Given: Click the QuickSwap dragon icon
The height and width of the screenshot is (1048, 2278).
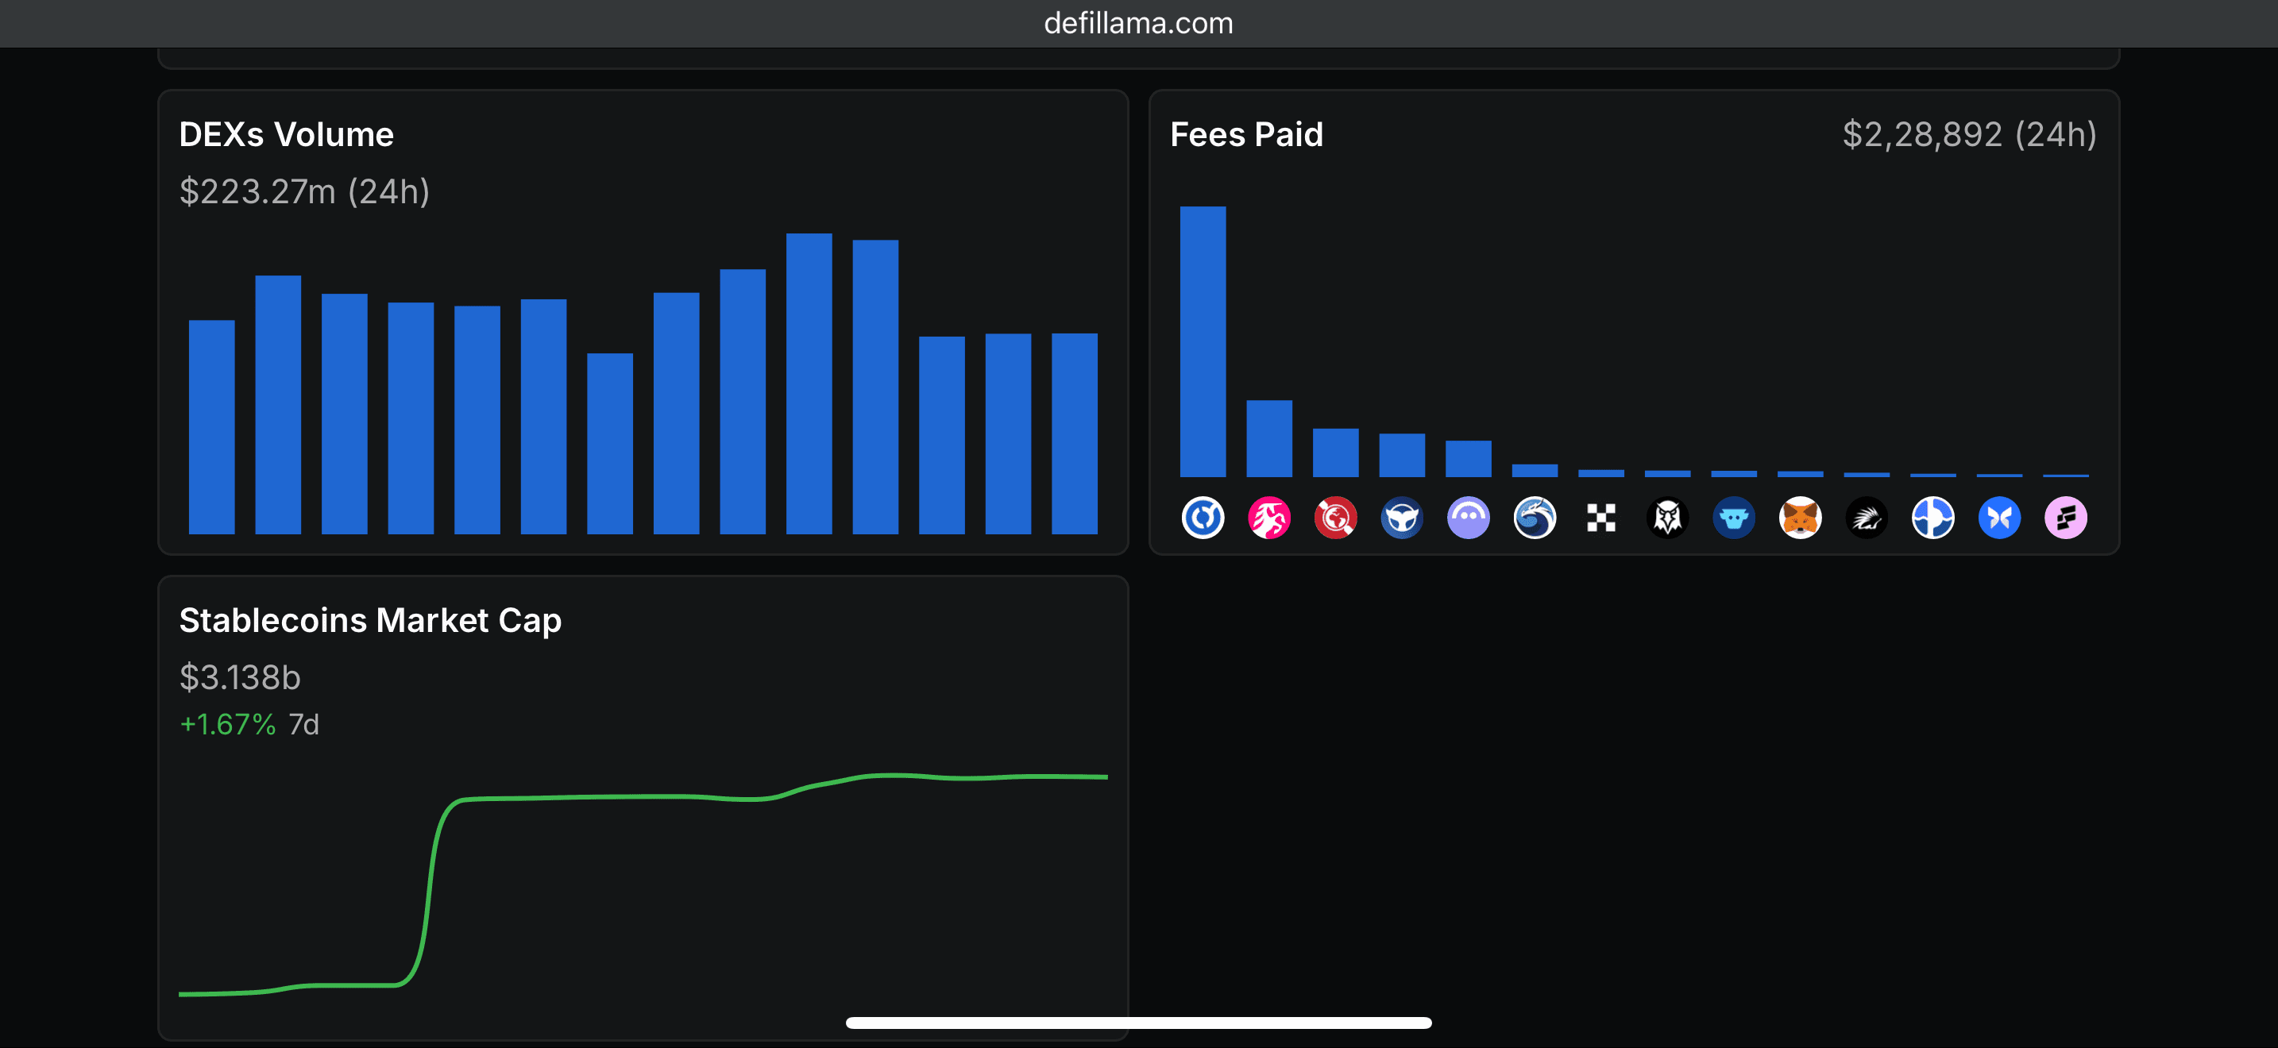Looking at the screenshot, I should tap(1535, 518).
